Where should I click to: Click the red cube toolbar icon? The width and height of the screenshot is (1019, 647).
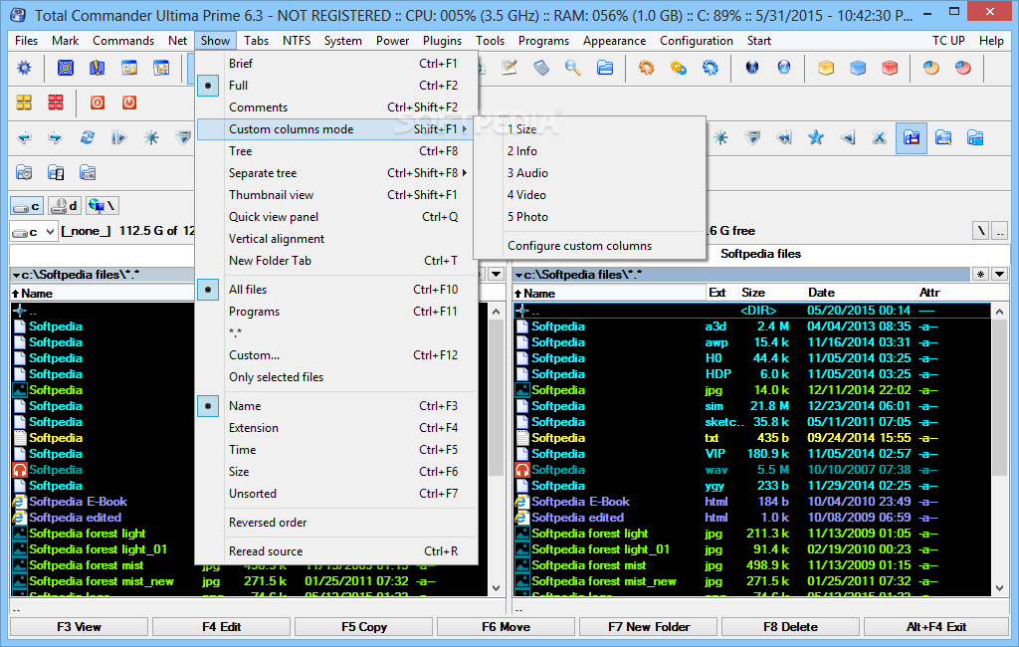[890, 68]
